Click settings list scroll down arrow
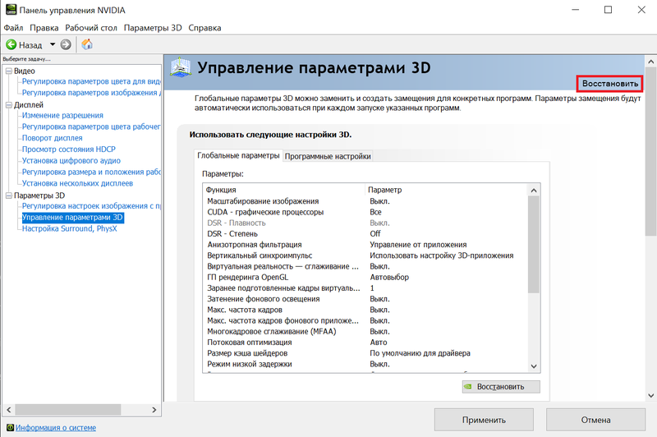Image resolution: width=657 pixels, height=437 pixels. [x=533, y=366]
